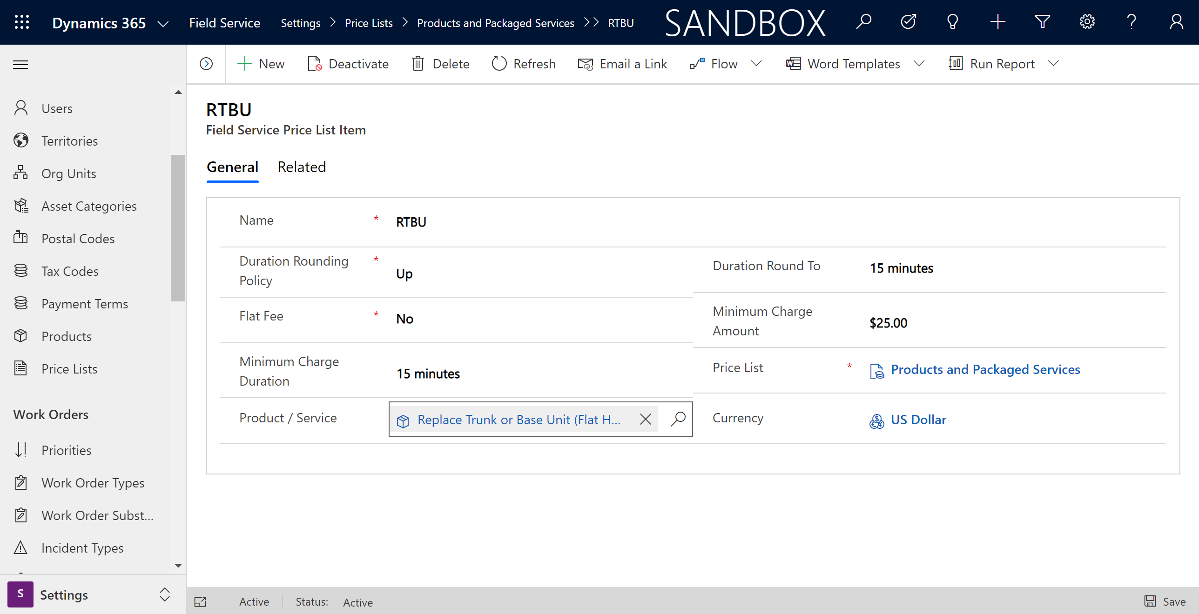
Task: Clear the Product/Service field value
Action: pos(646,419)
